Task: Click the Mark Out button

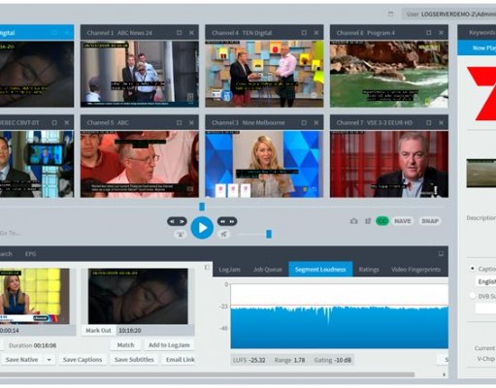Action: coord(98,331)
